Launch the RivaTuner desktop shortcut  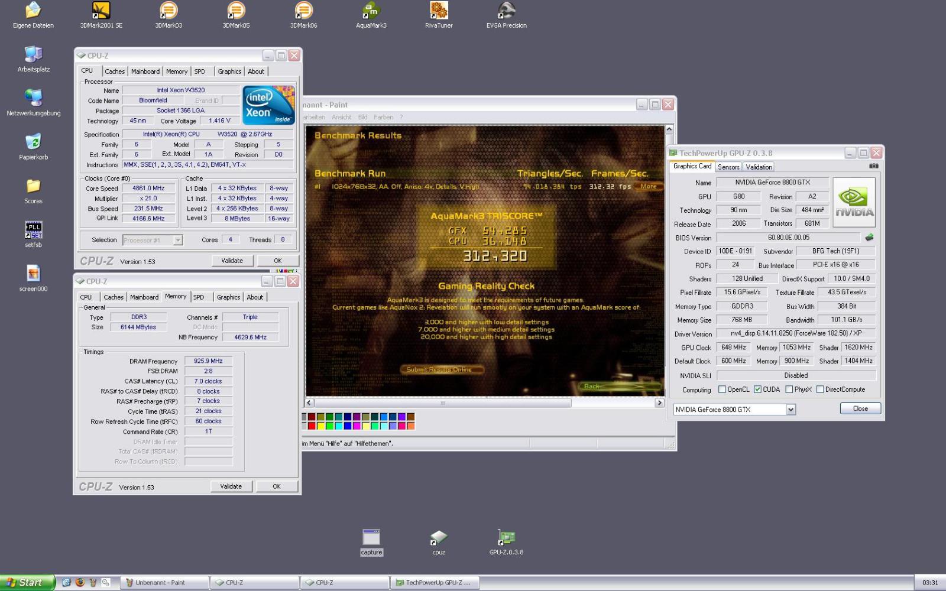pyautogui.click(x=439, y=15)
